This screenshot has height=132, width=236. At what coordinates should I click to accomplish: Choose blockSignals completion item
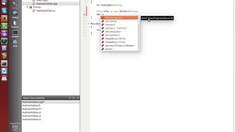(x=119, y=18)
